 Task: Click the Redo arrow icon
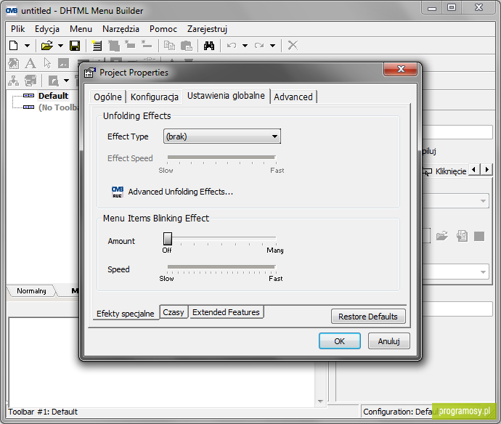(259, 46)
